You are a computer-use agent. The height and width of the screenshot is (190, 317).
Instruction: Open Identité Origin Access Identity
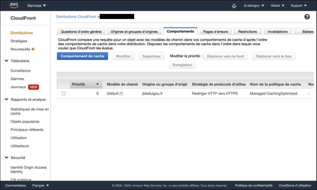[29, 169]
